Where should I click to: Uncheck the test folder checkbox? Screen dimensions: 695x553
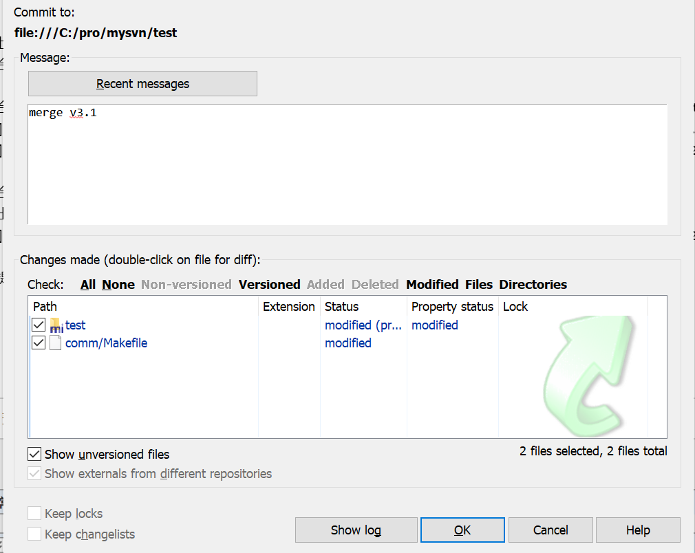39,325
